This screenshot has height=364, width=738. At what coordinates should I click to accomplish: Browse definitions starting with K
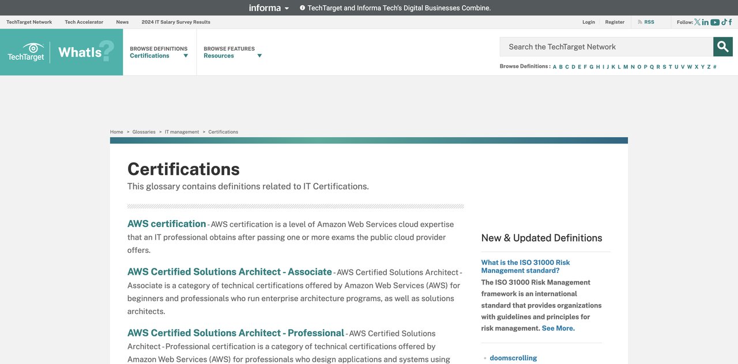click(613, 67)
